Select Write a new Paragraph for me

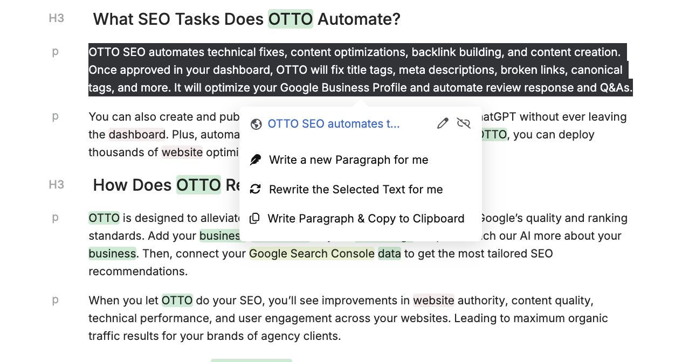click(x=349, y=159)
